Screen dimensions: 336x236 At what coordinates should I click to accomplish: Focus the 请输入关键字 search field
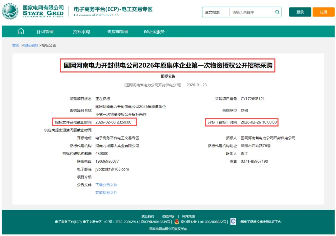click(x=252, y=12)
